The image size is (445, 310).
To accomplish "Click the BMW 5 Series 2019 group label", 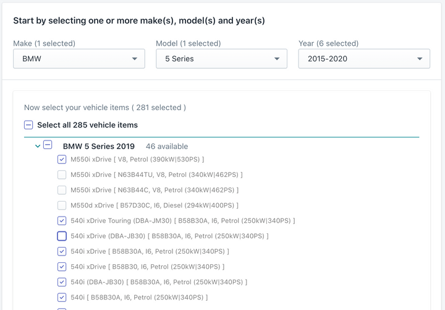I will tap(99, 146).
